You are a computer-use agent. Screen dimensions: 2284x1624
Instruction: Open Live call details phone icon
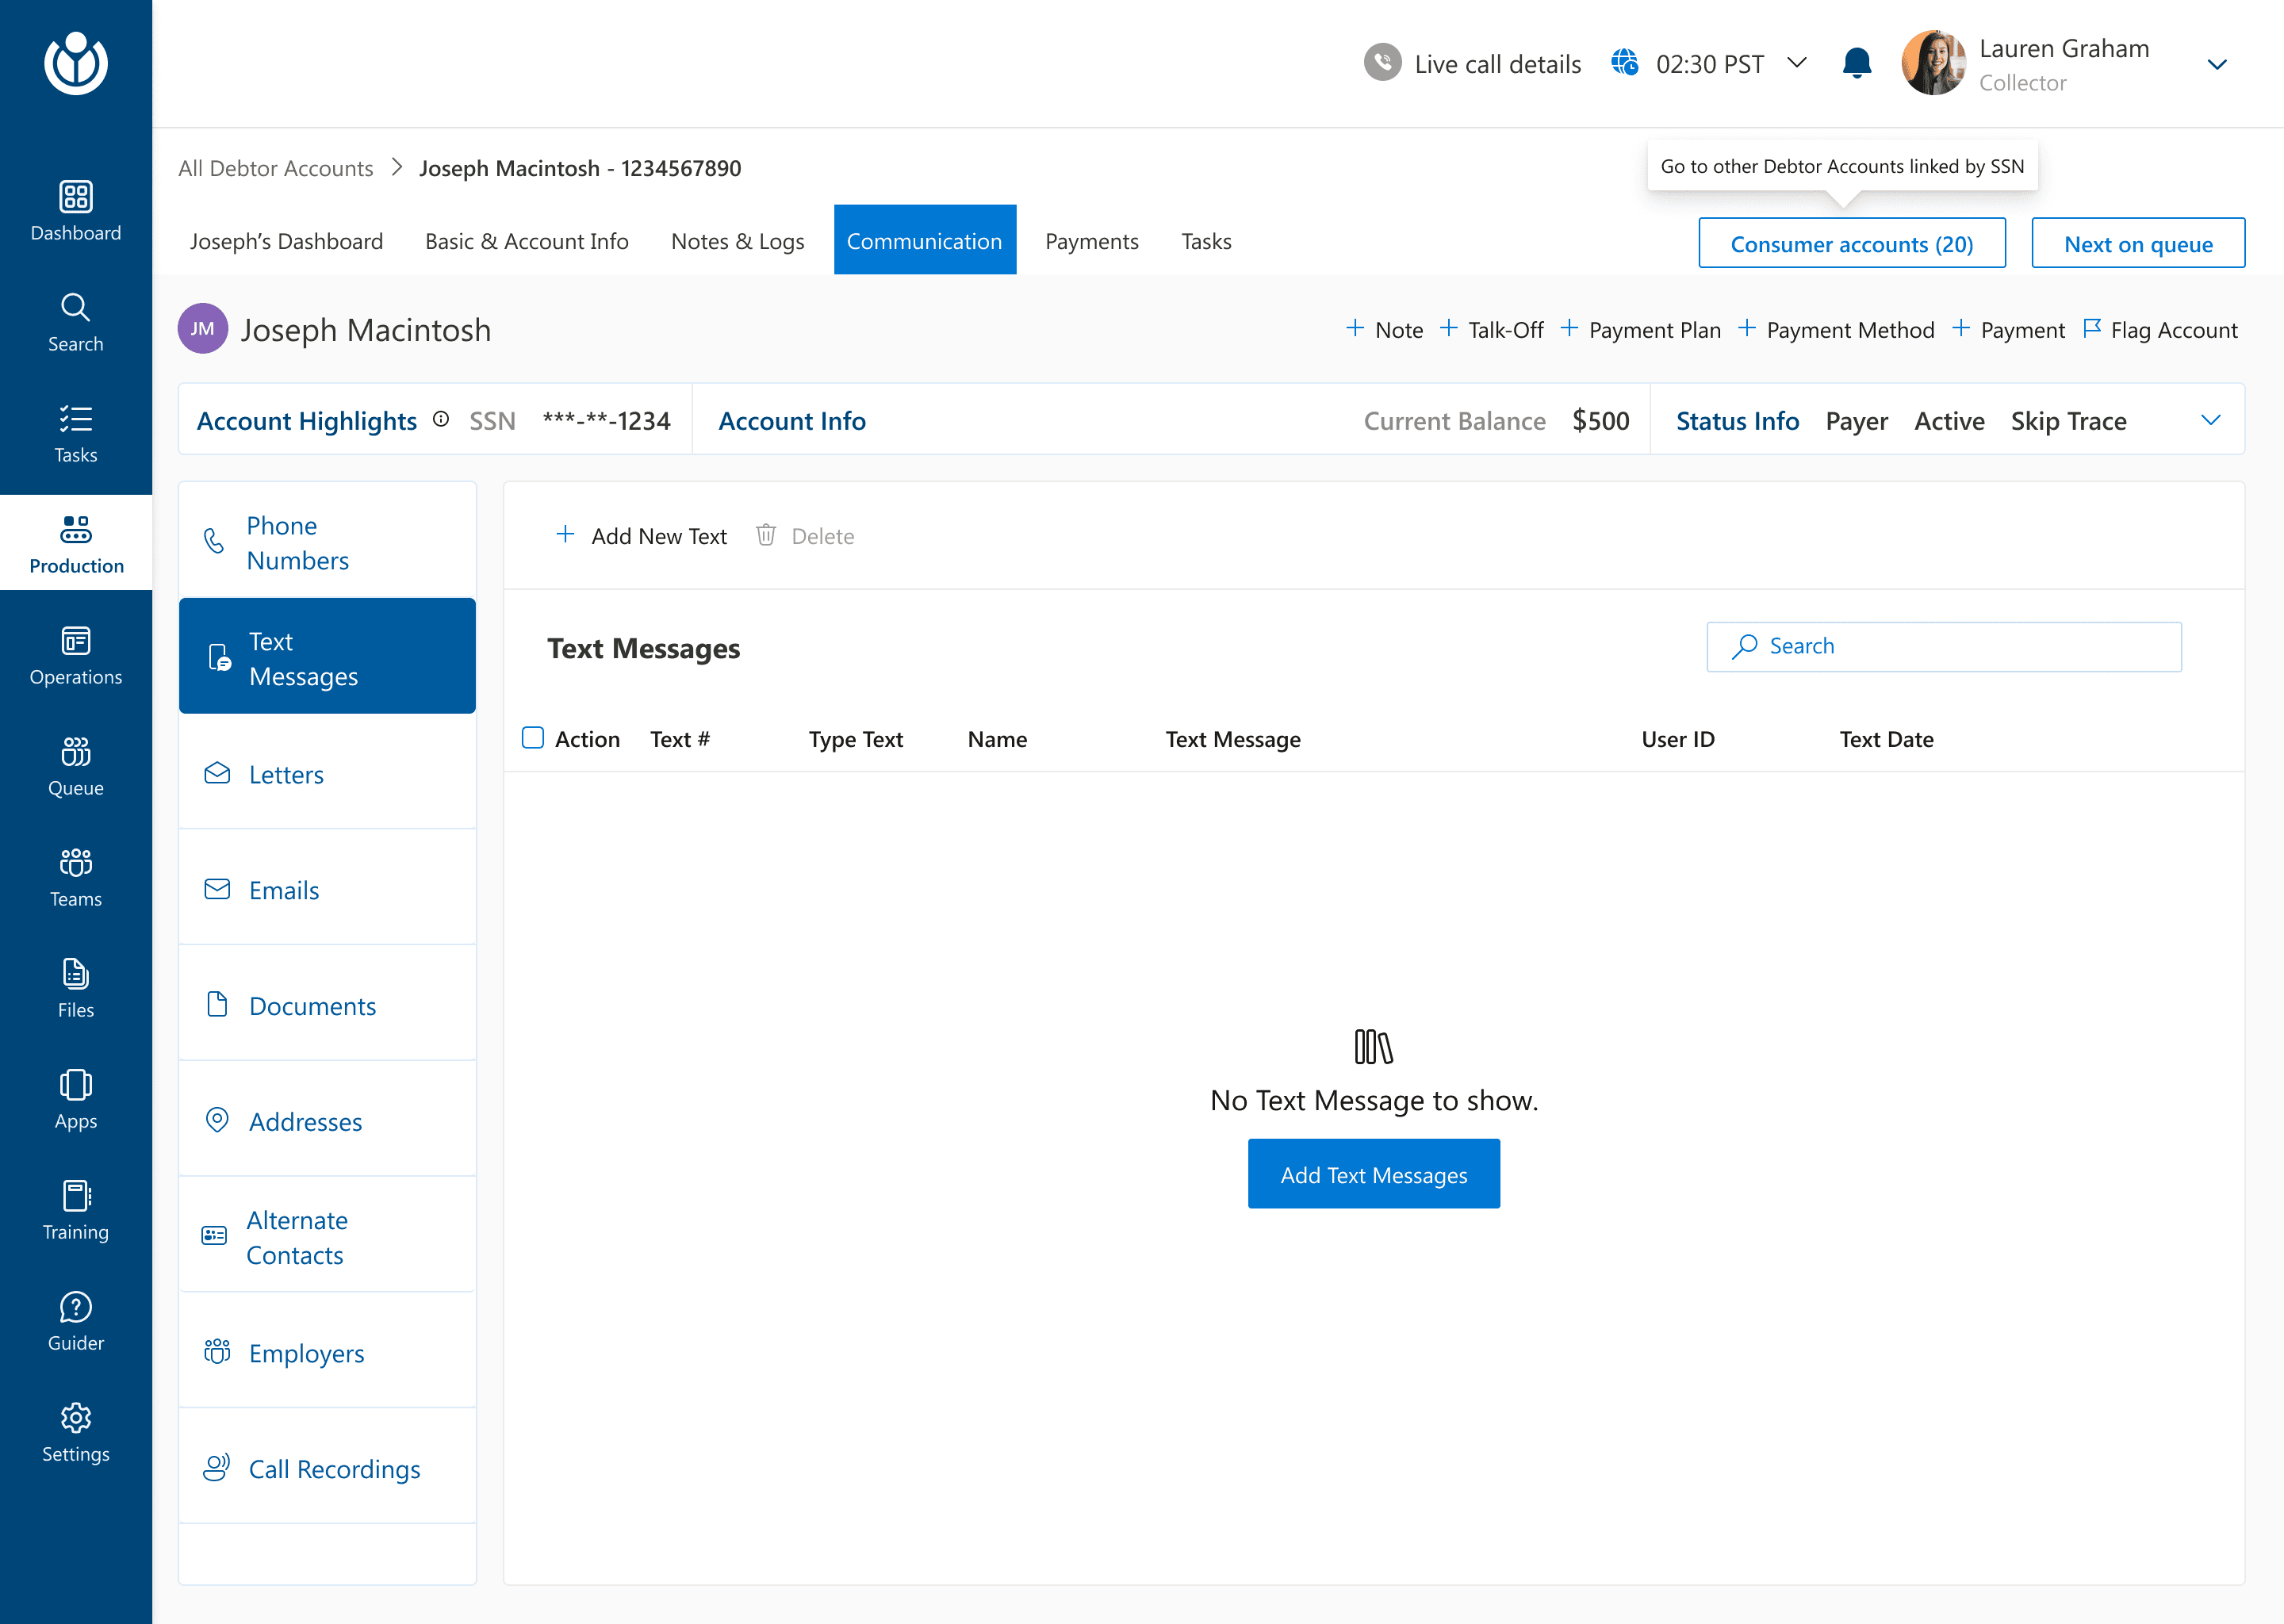coord(1382,63)
